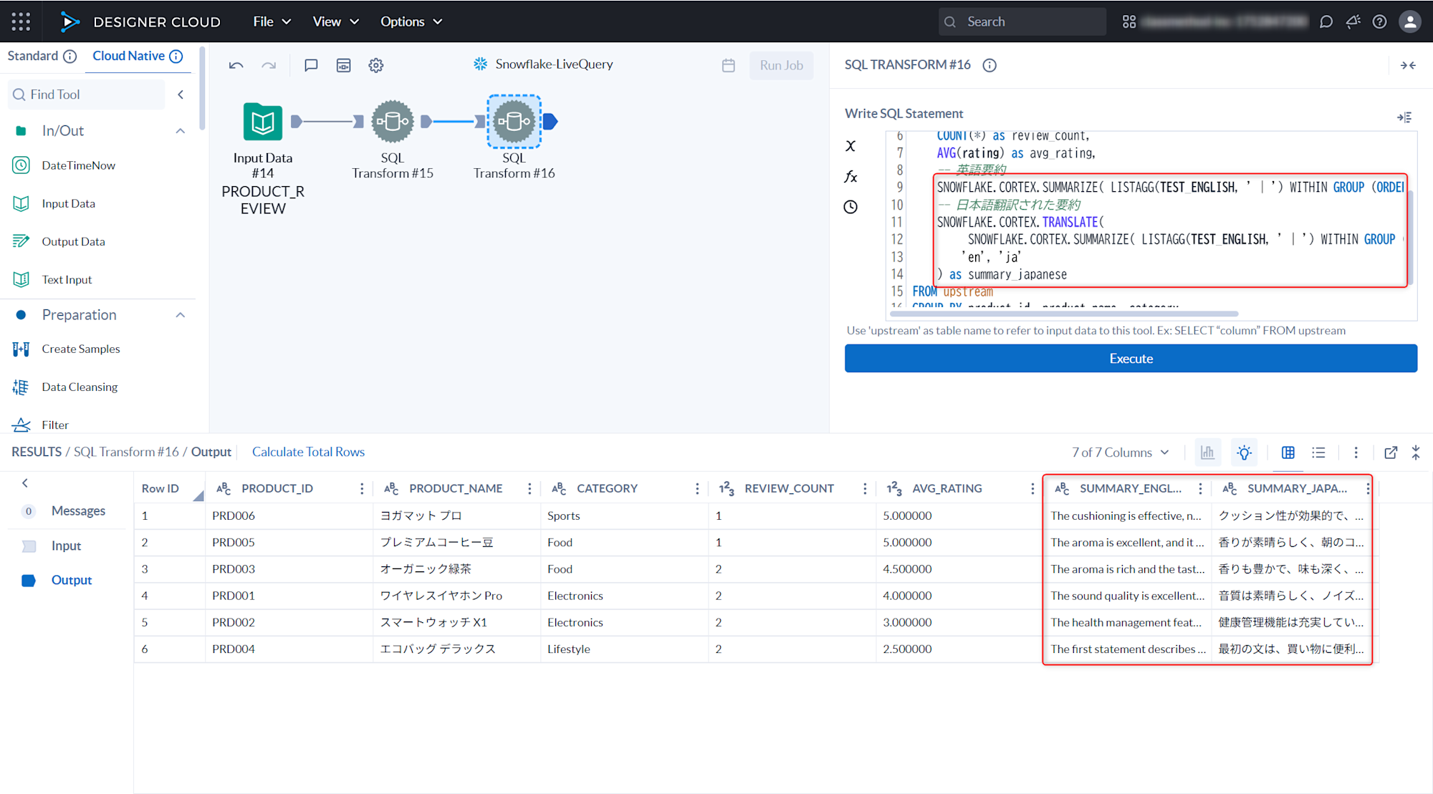Open the help question mark icon

pos(1379,21)
